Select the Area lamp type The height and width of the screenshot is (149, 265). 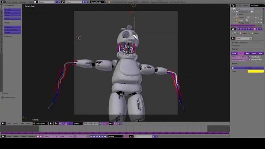[260, 53]
